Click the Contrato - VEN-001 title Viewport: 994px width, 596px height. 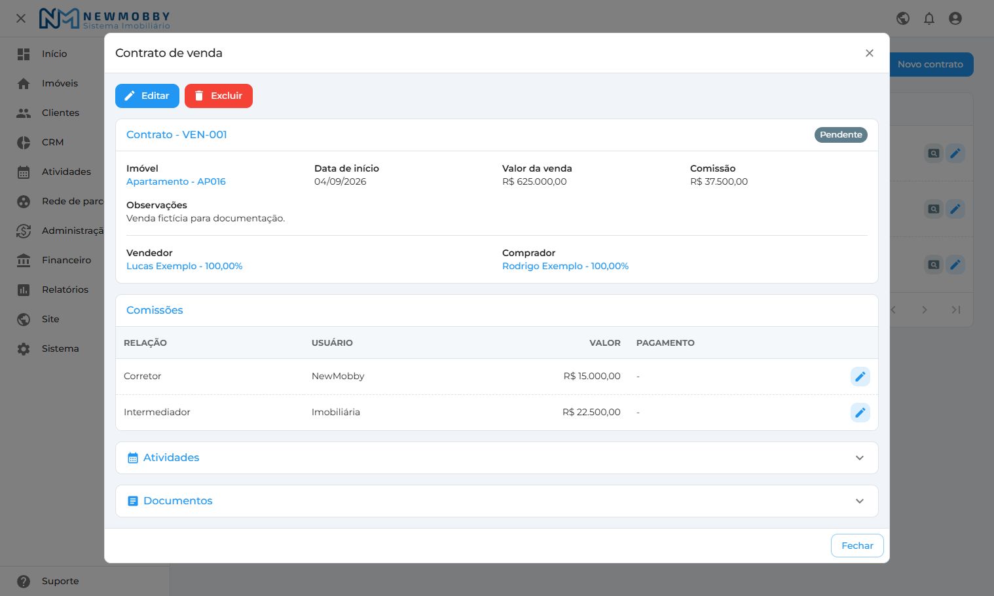point(177,135)
